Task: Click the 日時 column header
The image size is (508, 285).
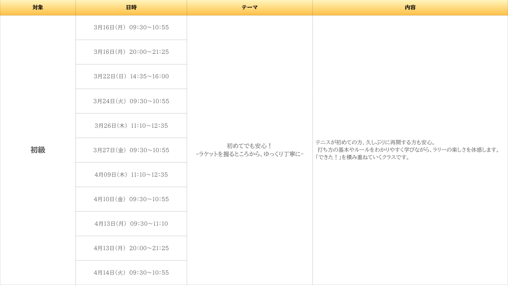Action: [131, 7]
